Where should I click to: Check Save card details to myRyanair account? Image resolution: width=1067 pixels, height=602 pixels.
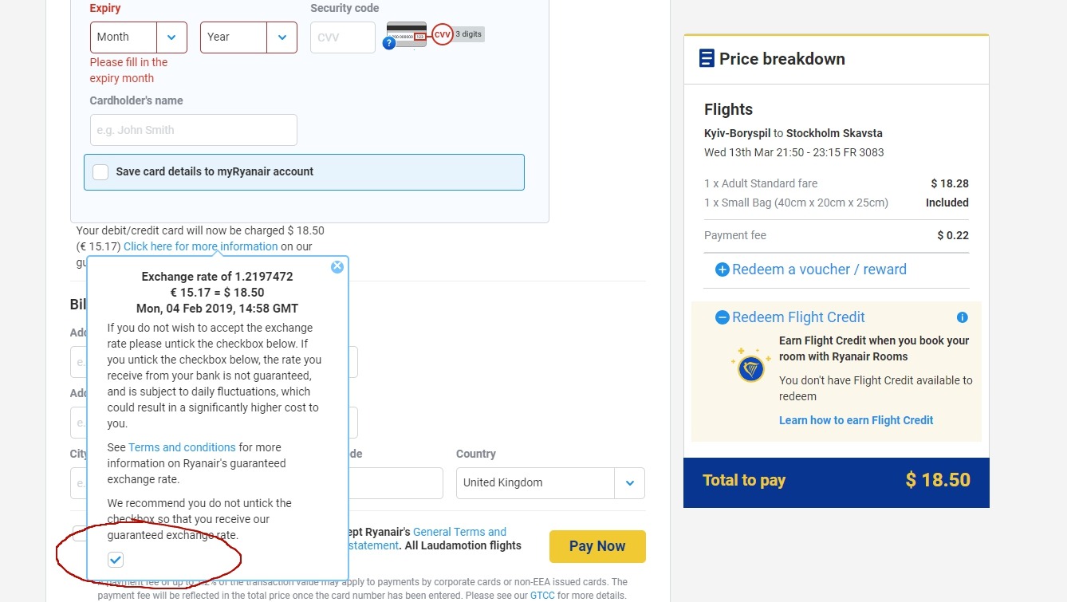tap(100, 172)
